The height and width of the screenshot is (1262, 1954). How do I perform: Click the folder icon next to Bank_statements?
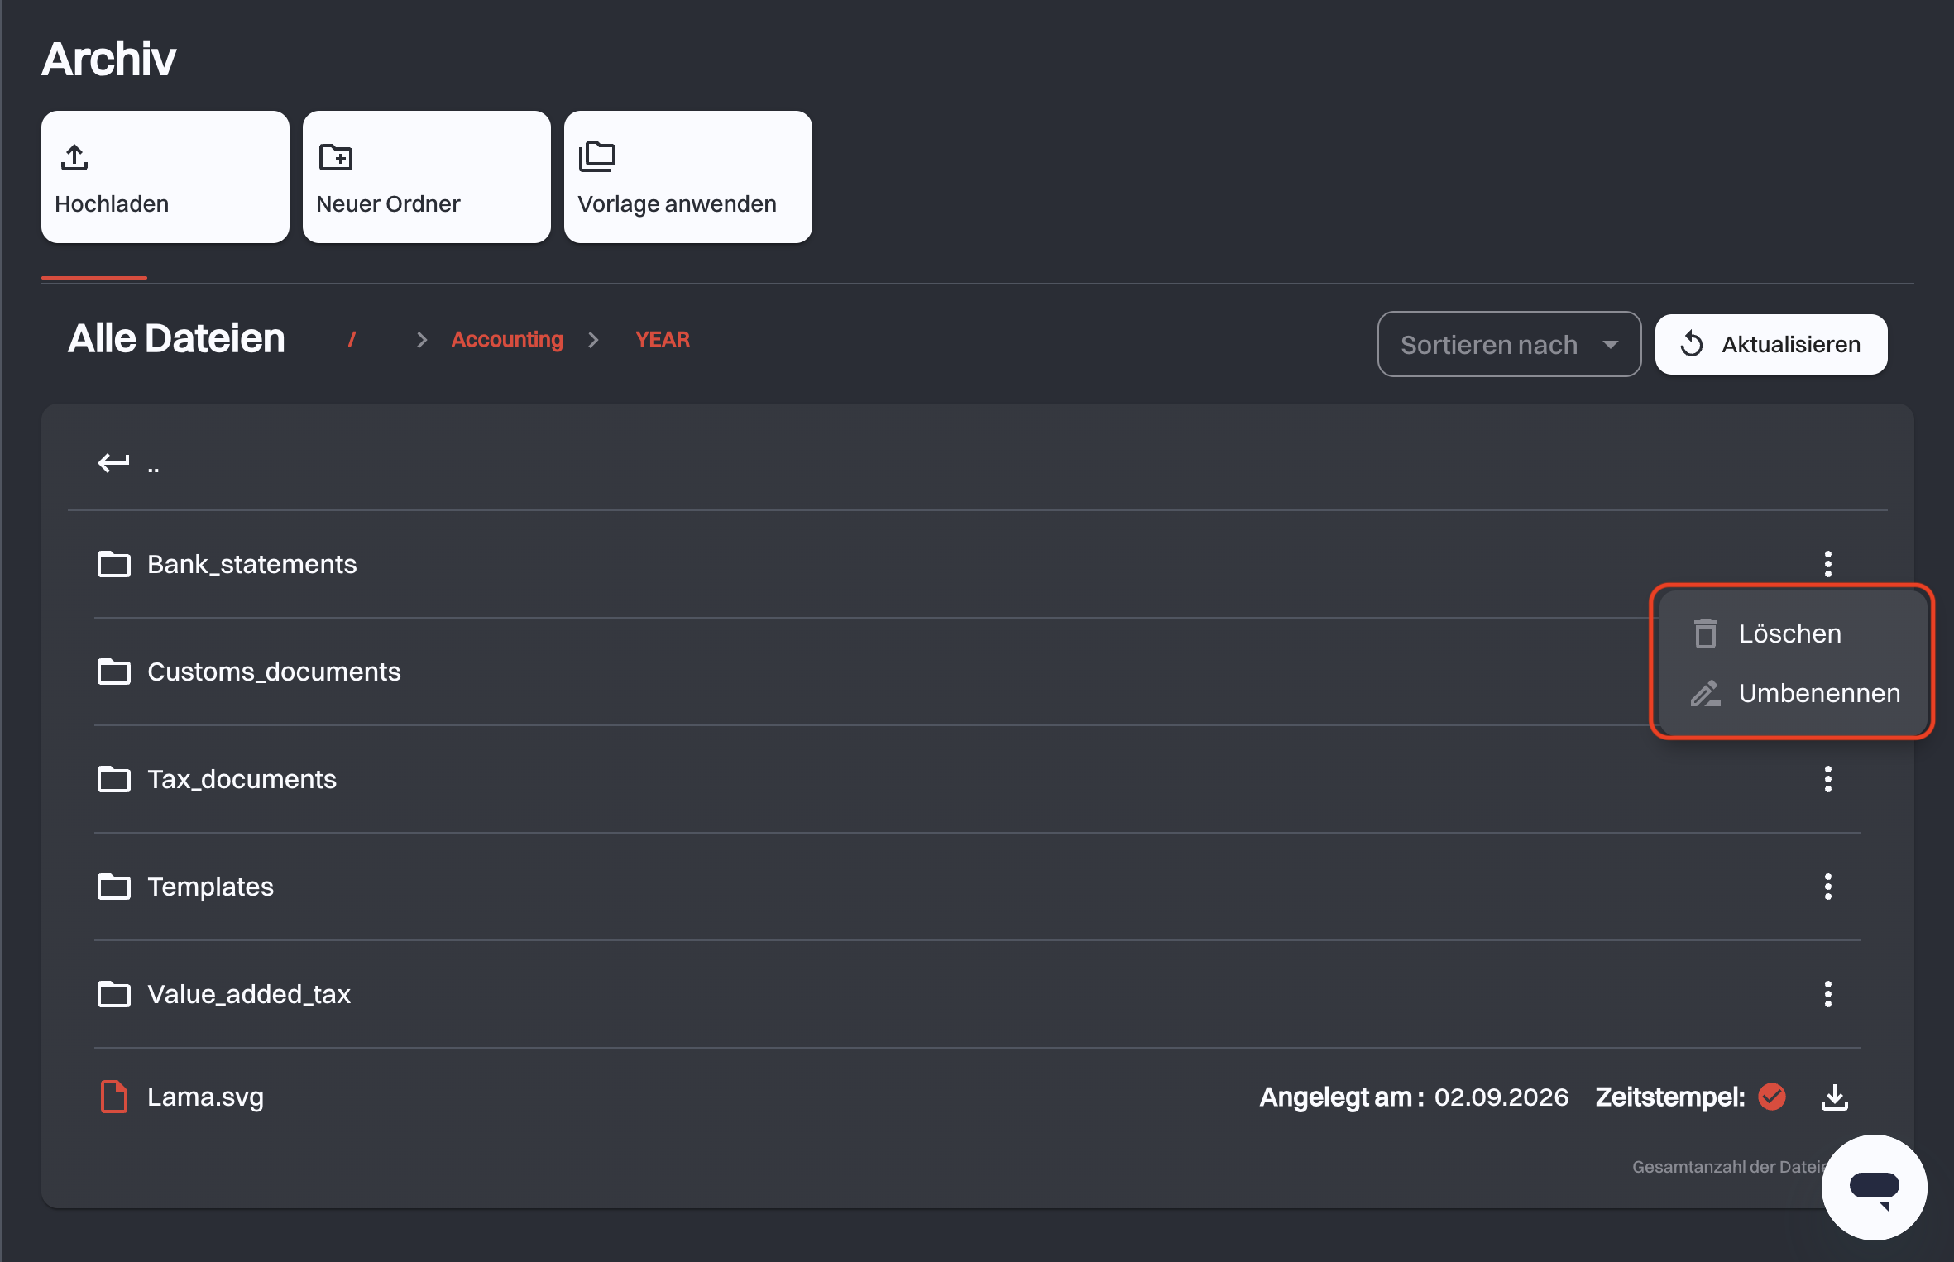point(114,564)
